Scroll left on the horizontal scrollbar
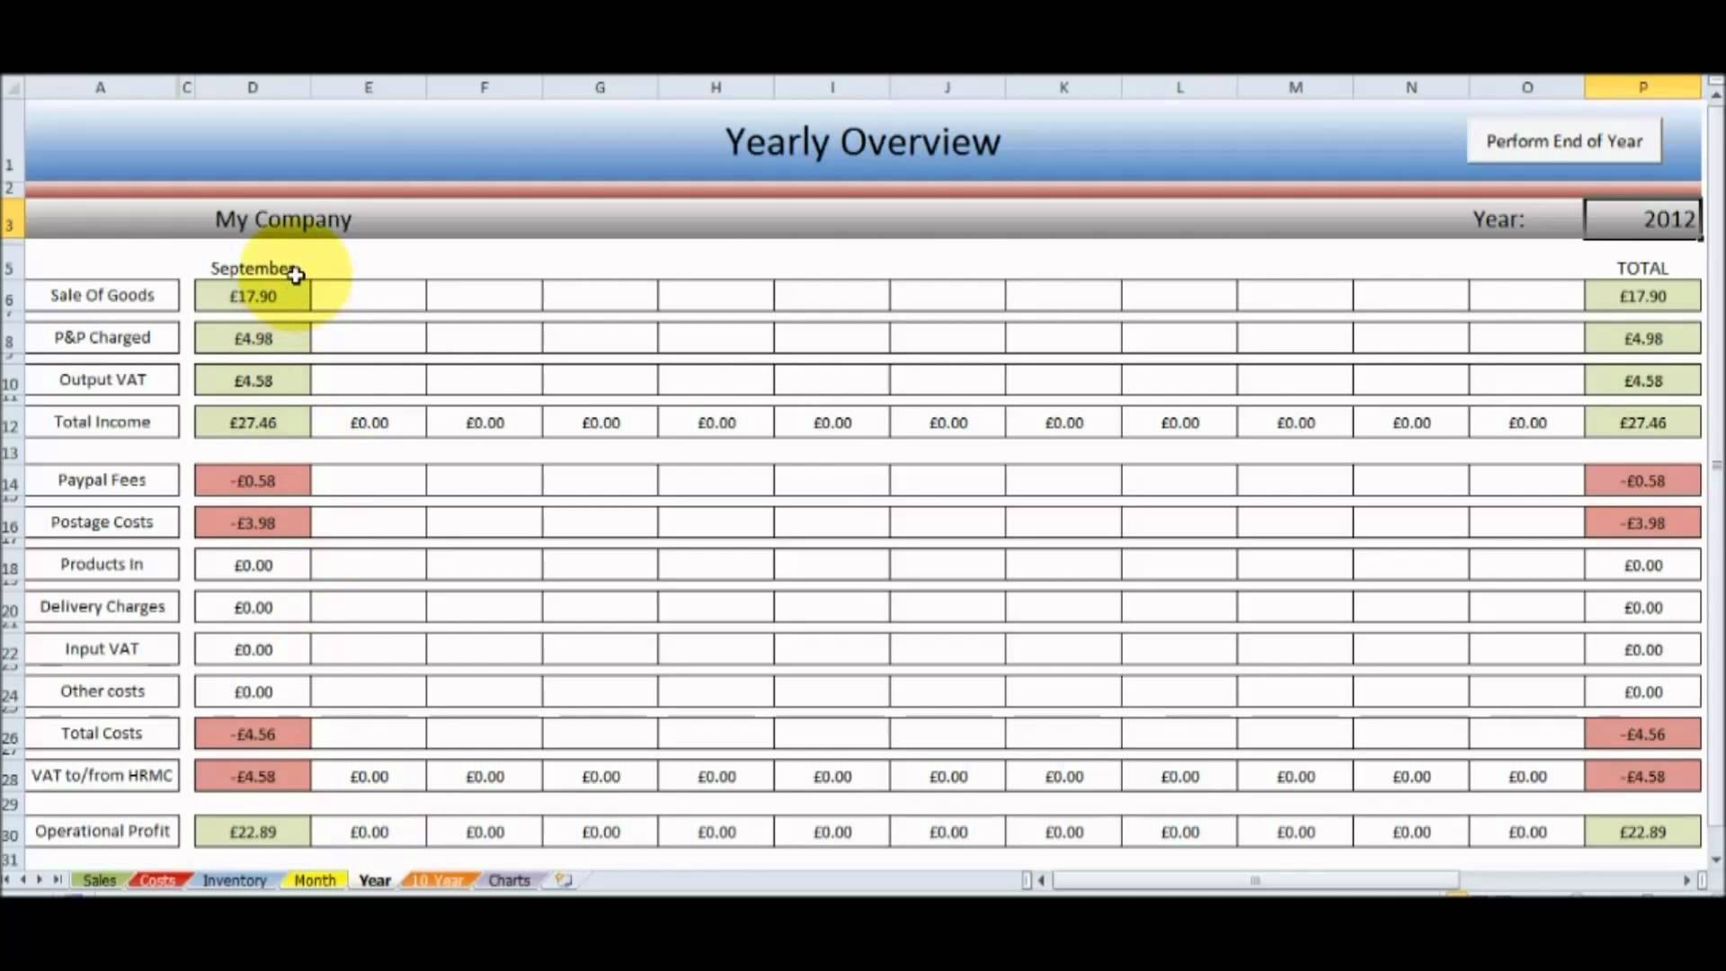Screen dimensions: 1726x971 tap(1041, 879)
